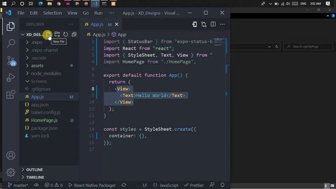The width and height of the screenshot is (336, 189).
Task: Change LF end of line sequence
Action: pyautogui.click(x=145, y=185)
